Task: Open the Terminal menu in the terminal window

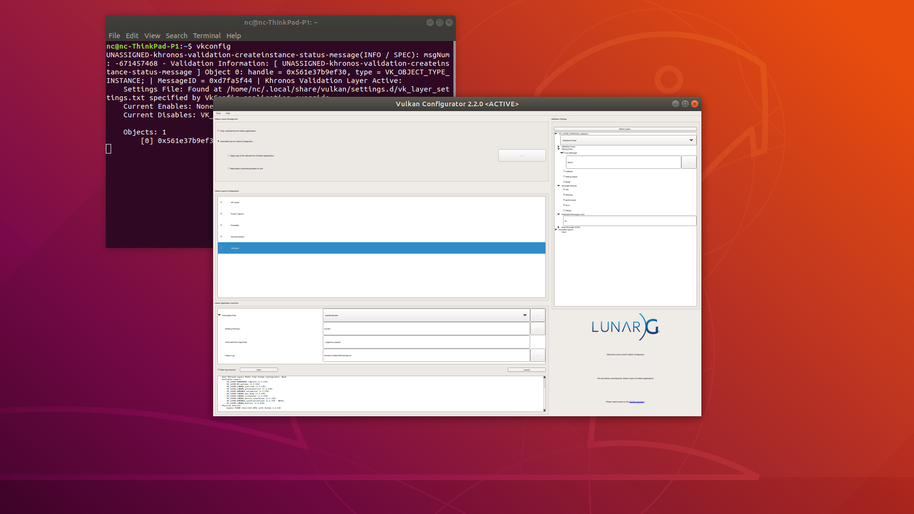Action: pyautogui.click(x=206, y=35)
